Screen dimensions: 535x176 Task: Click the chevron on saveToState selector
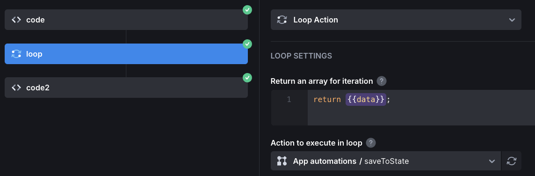492,161
